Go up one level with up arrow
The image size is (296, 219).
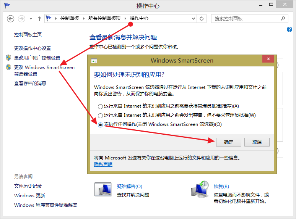click(39, 19)
